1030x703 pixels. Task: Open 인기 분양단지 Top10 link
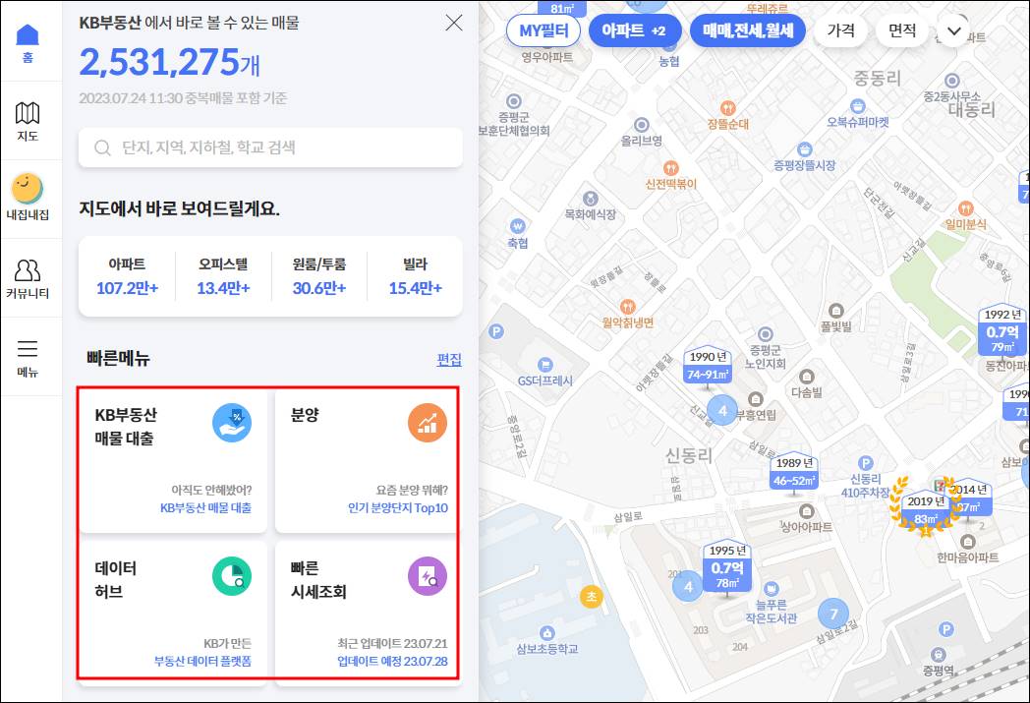(397, 508)
